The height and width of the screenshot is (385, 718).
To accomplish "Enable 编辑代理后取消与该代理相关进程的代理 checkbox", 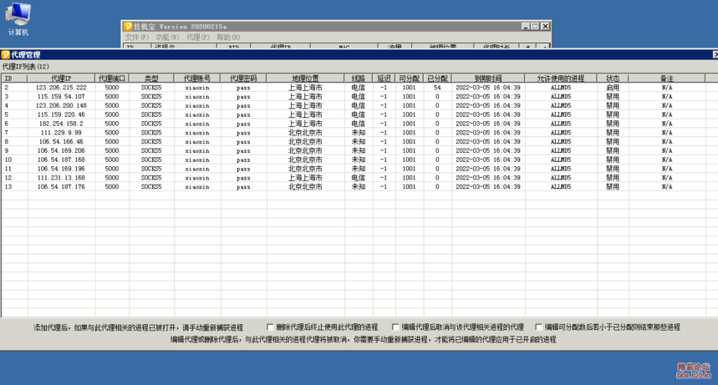I will pos(395,327).
